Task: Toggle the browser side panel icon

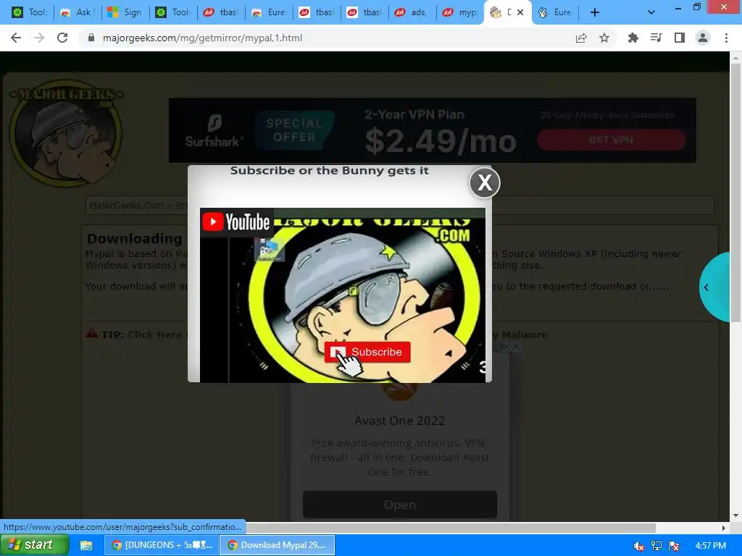Action: tap(680, 38)
